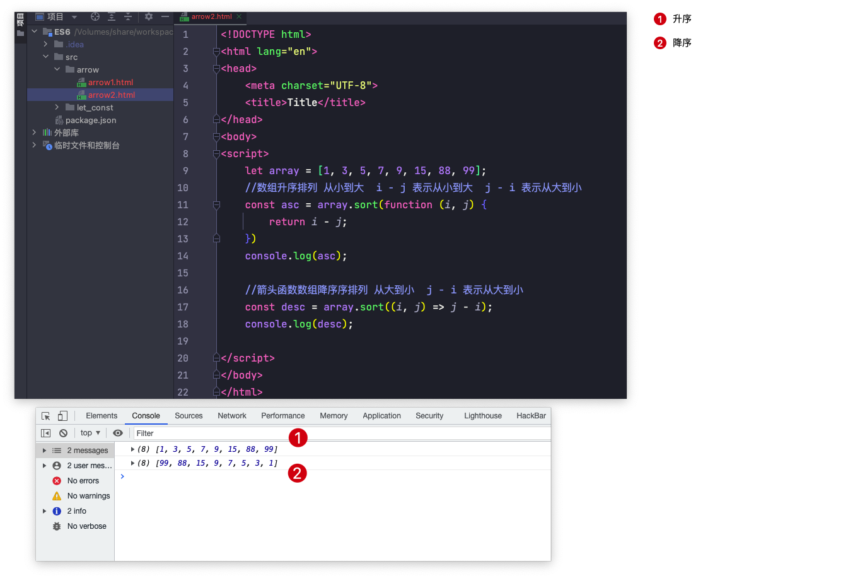Hide the project panel with minus icon

[165, 17]
